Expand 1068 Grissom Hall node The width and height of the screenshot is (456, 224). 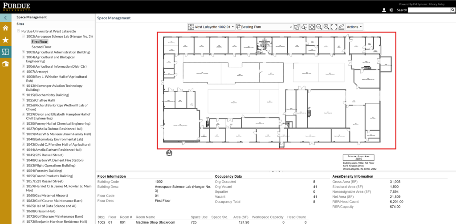tap(23, 211)
